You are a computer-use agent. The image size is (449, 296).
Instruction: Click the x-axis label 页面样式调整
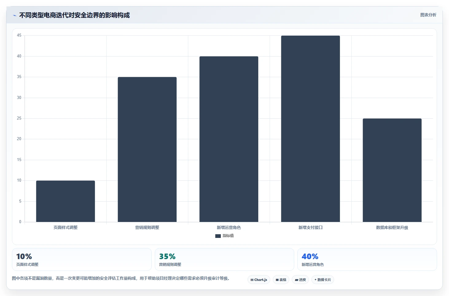coord(65,227)
